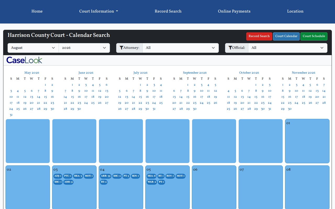The height and width of the screenshot is (209, 335).
Task: Expand the Attorney filter dropdown
Action: point(180,48)
